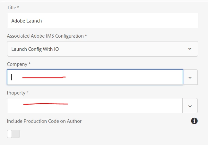Expand the Company dropdown chevron
208x145 pixels.
[190, 77]
